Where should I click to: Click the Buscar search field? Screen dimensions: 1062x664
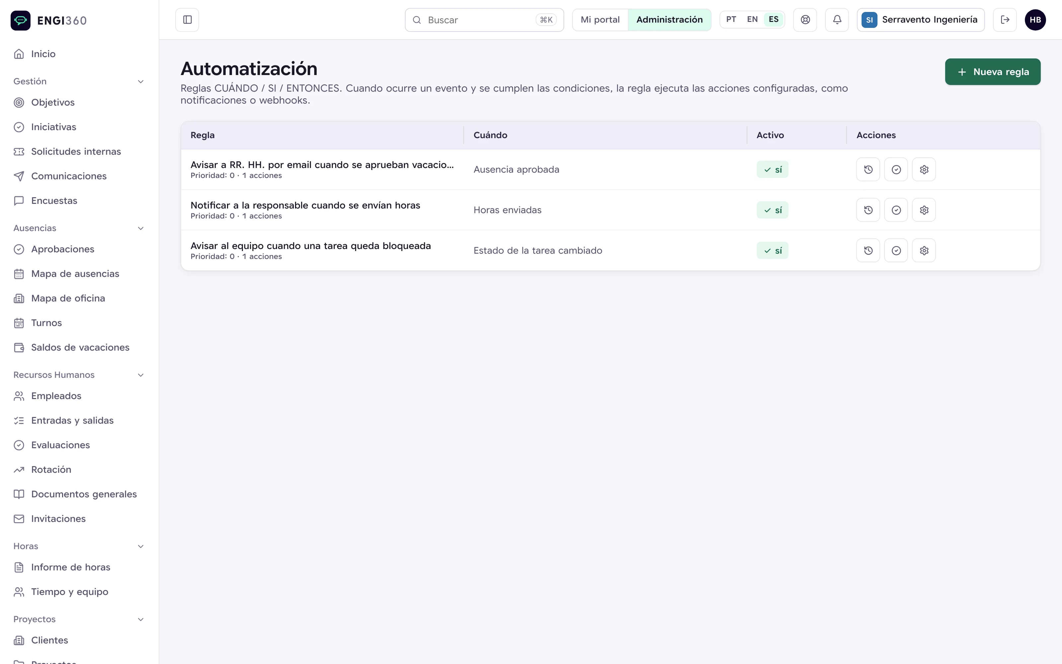[484, 20]
